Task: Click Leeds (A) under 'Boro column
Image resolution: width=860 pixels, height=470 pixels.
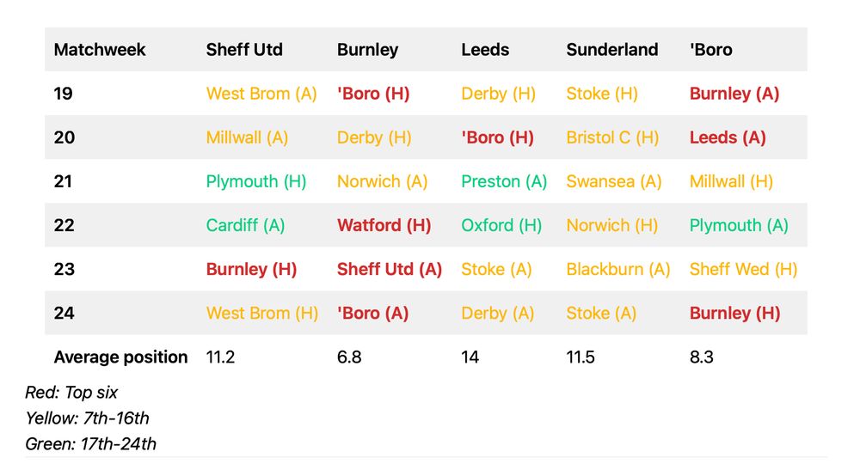Action: [x=728, y=137]
